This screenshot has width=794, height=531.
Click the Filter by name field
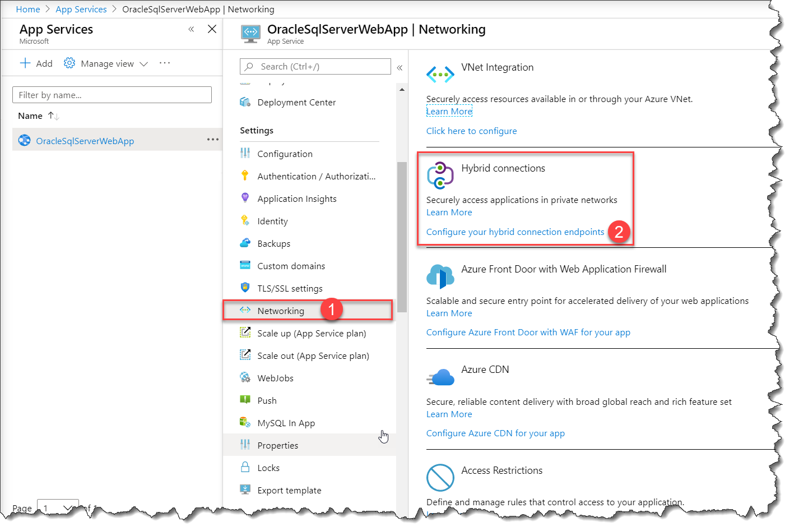tap(112, 95)
